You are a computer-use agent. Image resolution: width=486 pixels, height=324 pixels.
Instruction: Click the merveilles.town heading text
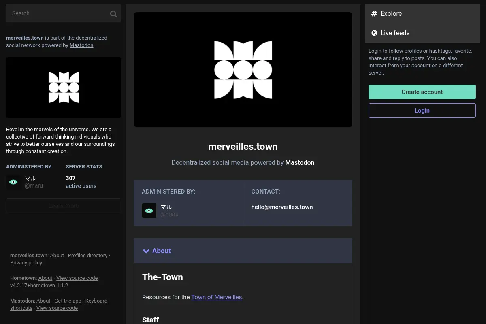pyautogui.click(x=243, y=147)
